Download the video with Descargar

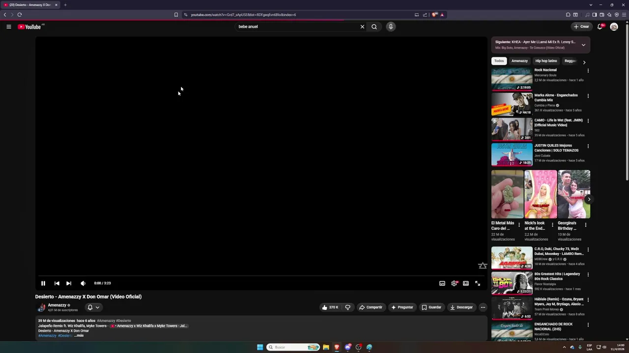[x=461, y=307]
